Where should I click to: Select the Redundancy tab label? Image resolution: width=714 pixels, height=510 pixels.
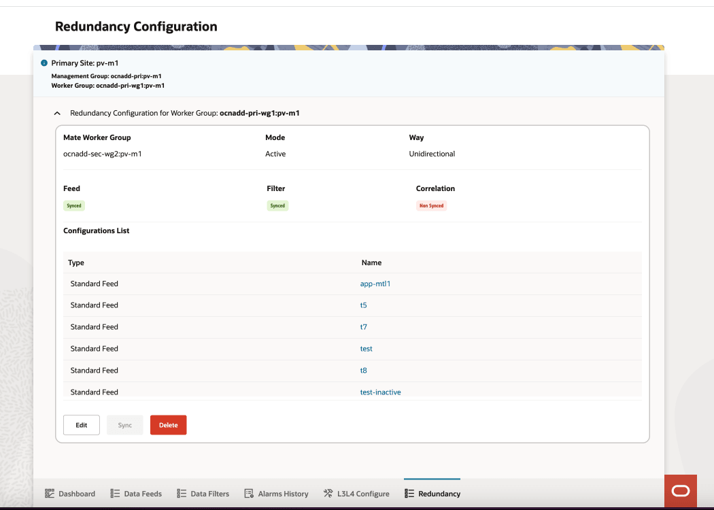pos(439,494)
